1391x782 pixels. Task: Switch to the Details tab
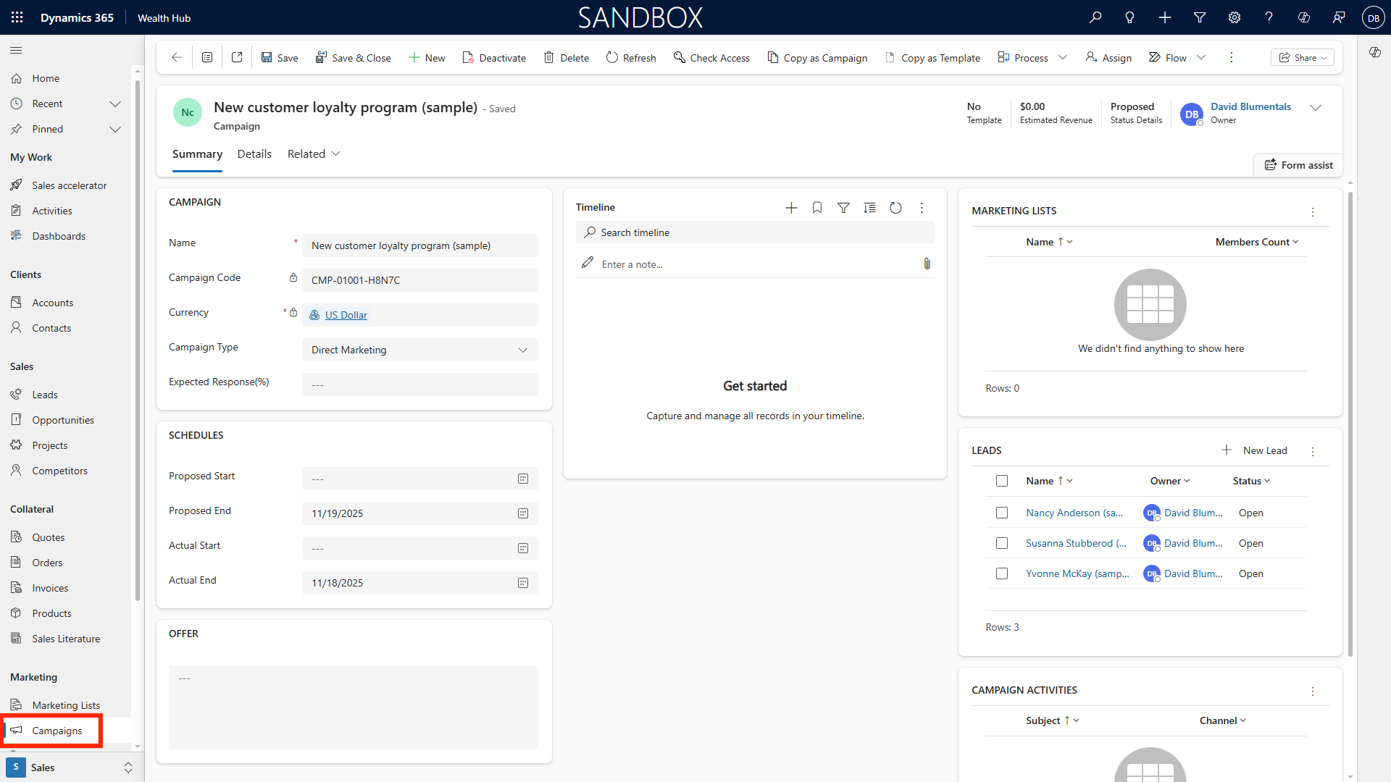[254, 154]
